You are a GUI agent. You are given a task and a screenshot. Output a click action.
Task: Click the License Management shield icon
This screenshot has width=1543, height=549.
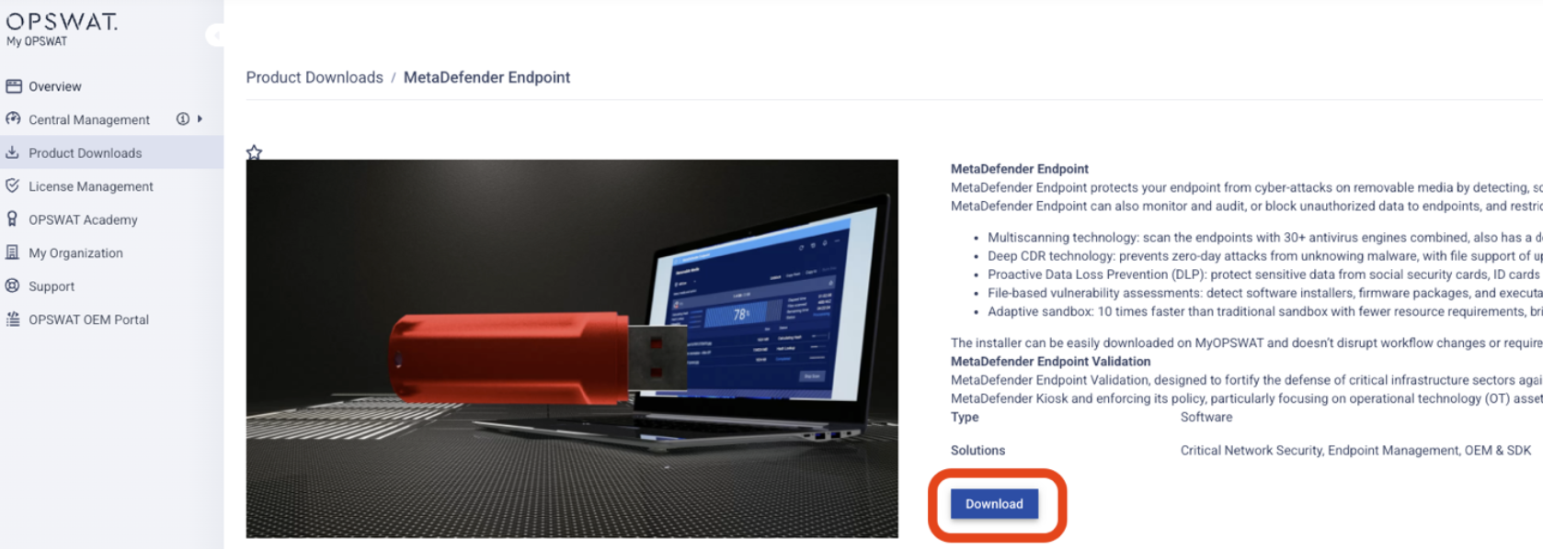13,185
